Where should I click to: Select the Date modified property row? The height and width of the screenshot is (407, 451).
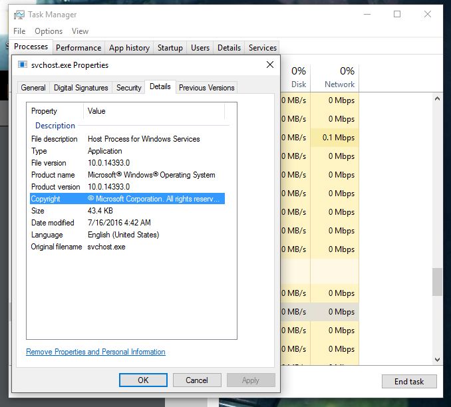[128, 223]
